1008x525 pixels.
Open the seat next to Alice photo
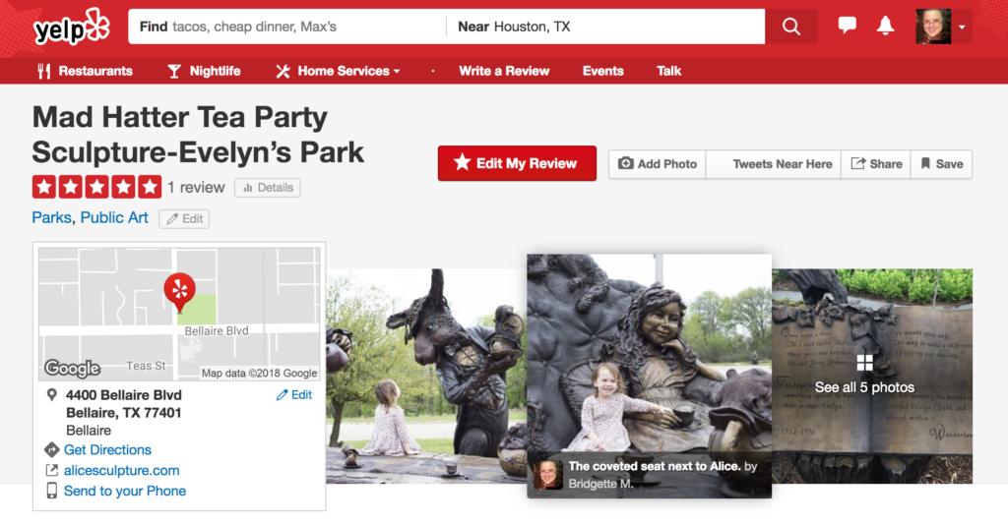[650, 376]
